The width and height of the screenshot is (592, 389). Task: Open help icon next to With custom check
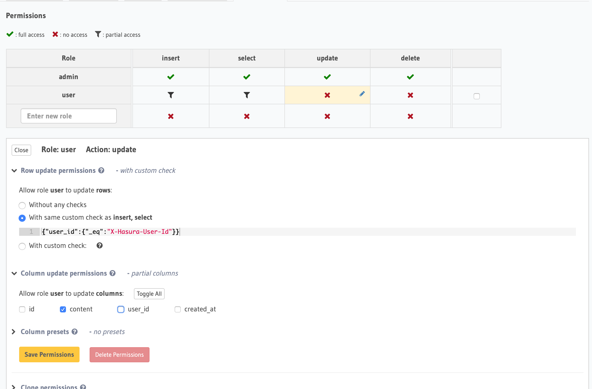[100, 246]
